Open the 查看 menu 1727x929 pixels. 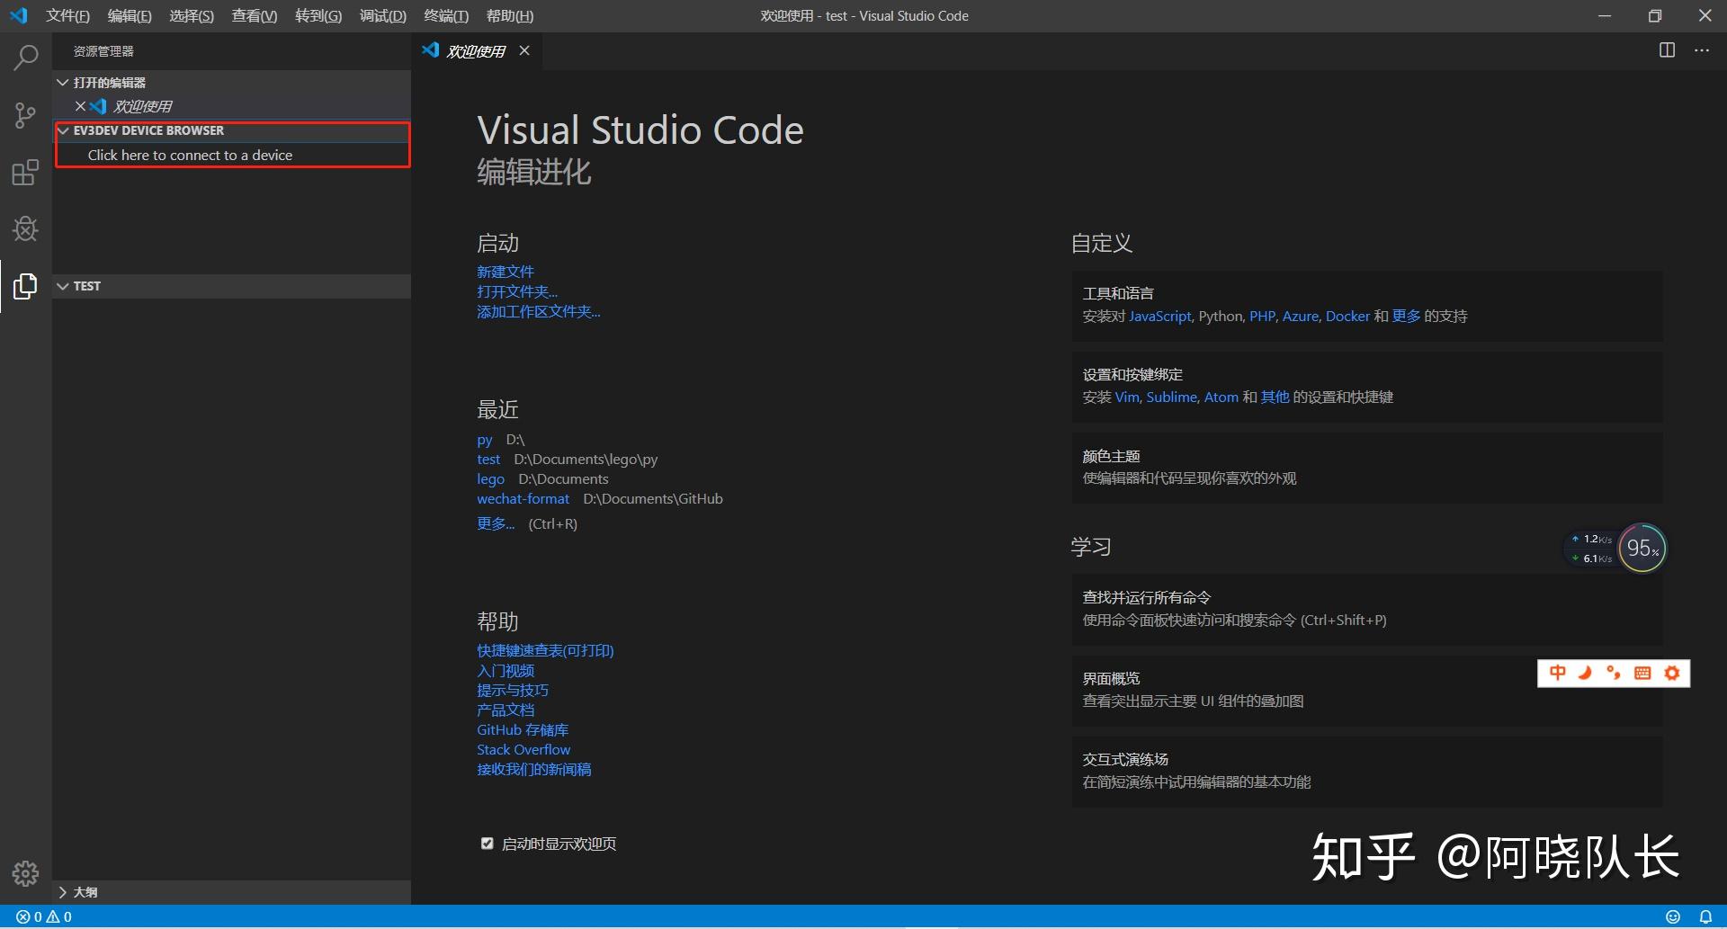253,15
